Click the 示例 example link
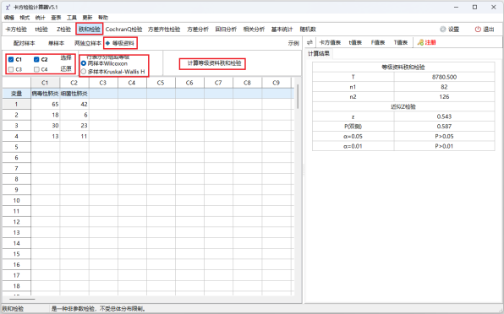Screen dimensions: 504x314 293,43
